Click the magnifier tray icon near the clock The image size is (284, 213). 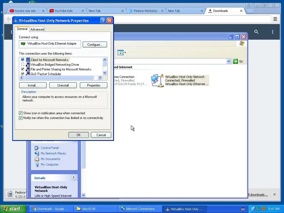tap(263, 209)
